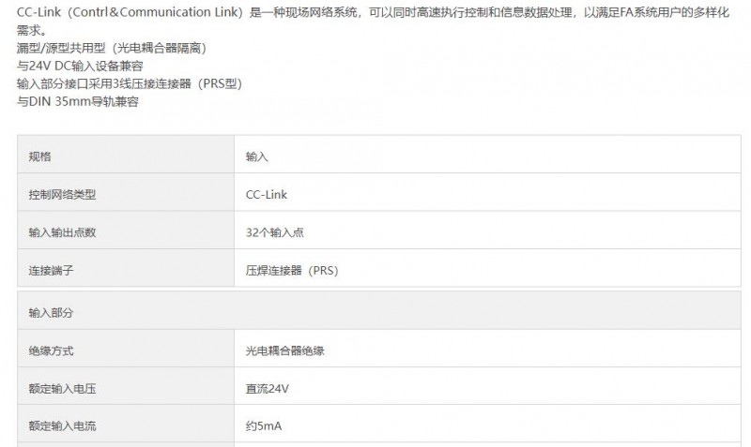Image resolution: width=751 pixels, height=447 pixels.
Task: Click the PRS型 connector feature line
Action: pos(130,83)
